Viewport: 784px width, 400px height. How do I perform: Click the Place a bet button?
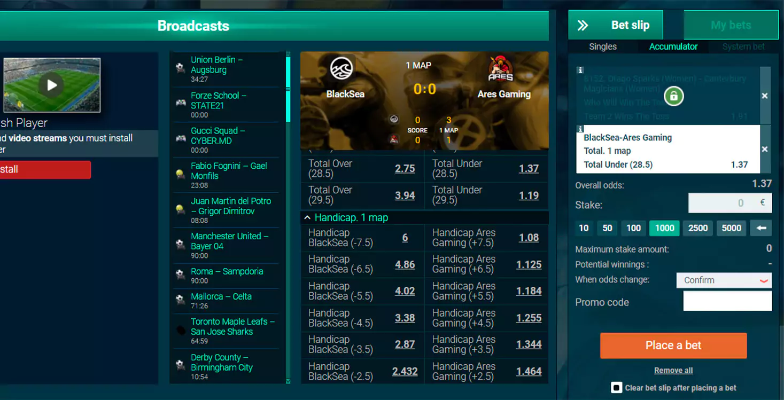click(673, 346)
